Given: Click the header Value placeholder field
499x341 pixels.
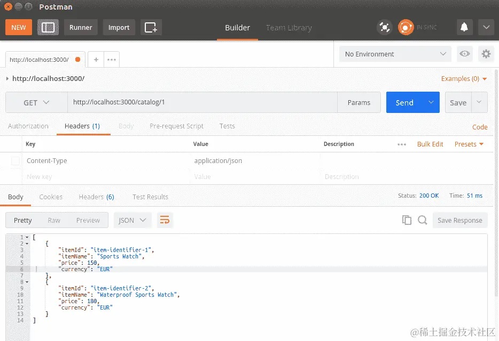Looking at the screenshot, I should [x=255, y=176].
